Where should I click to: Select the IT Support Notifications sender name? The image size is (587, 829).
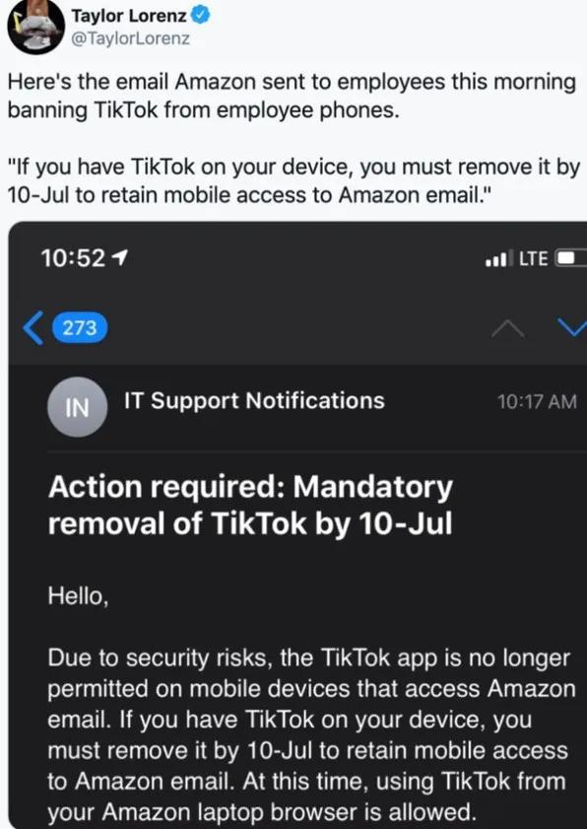point(254,401)
